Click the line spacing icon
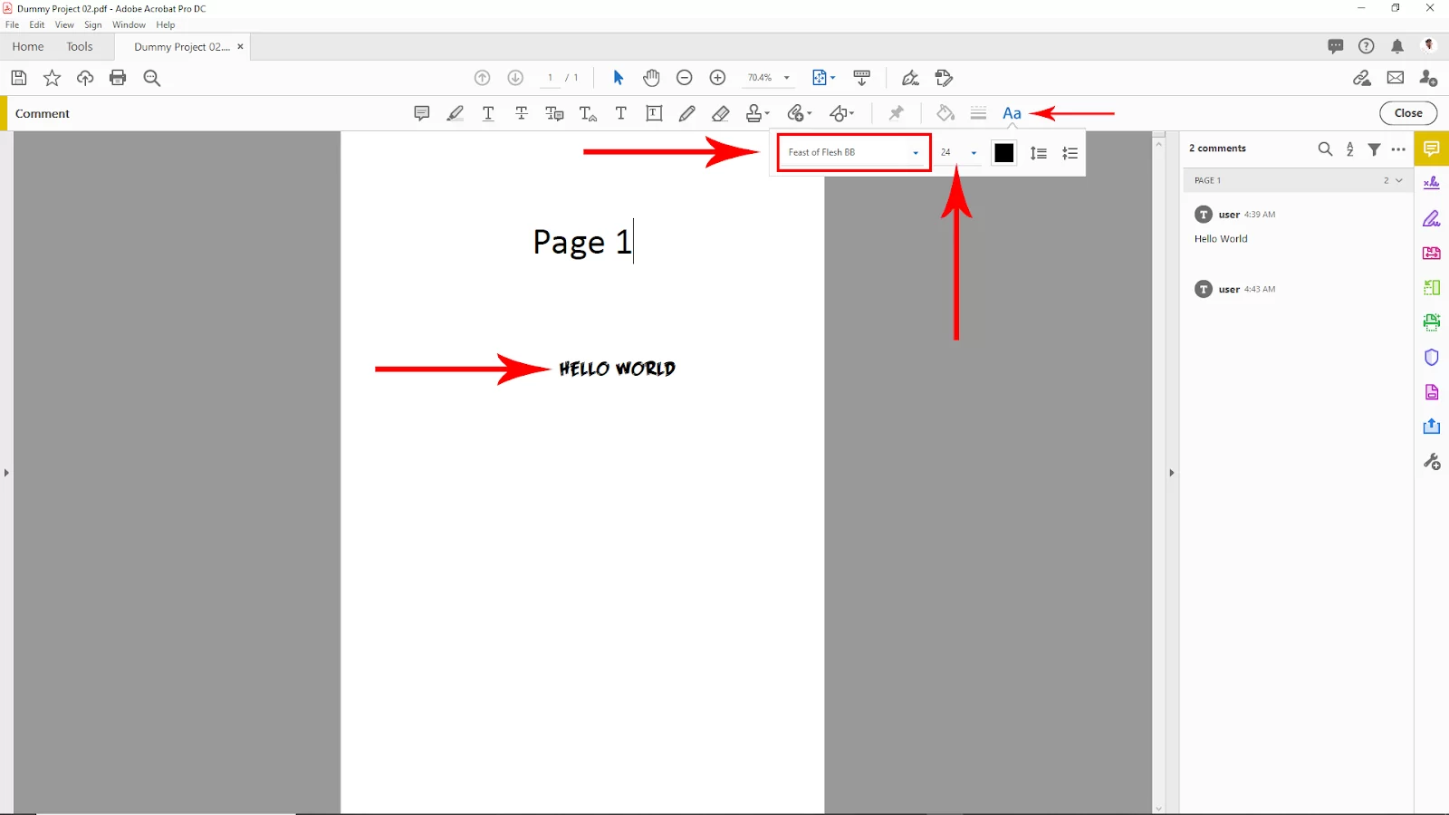The width and height of the screenshot is (1449, 815). (x=1039, y=153)
